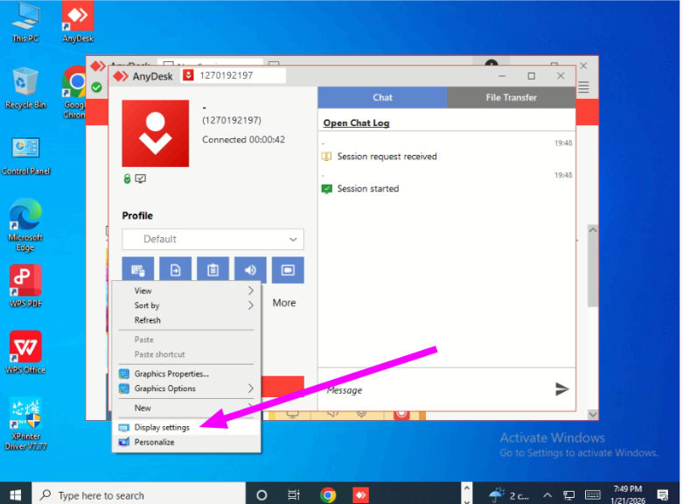Image resolution: width=683 pixels, height=504 pixels.
Task: Open WPS Office desktop shortcut
Action: (25, 353)
